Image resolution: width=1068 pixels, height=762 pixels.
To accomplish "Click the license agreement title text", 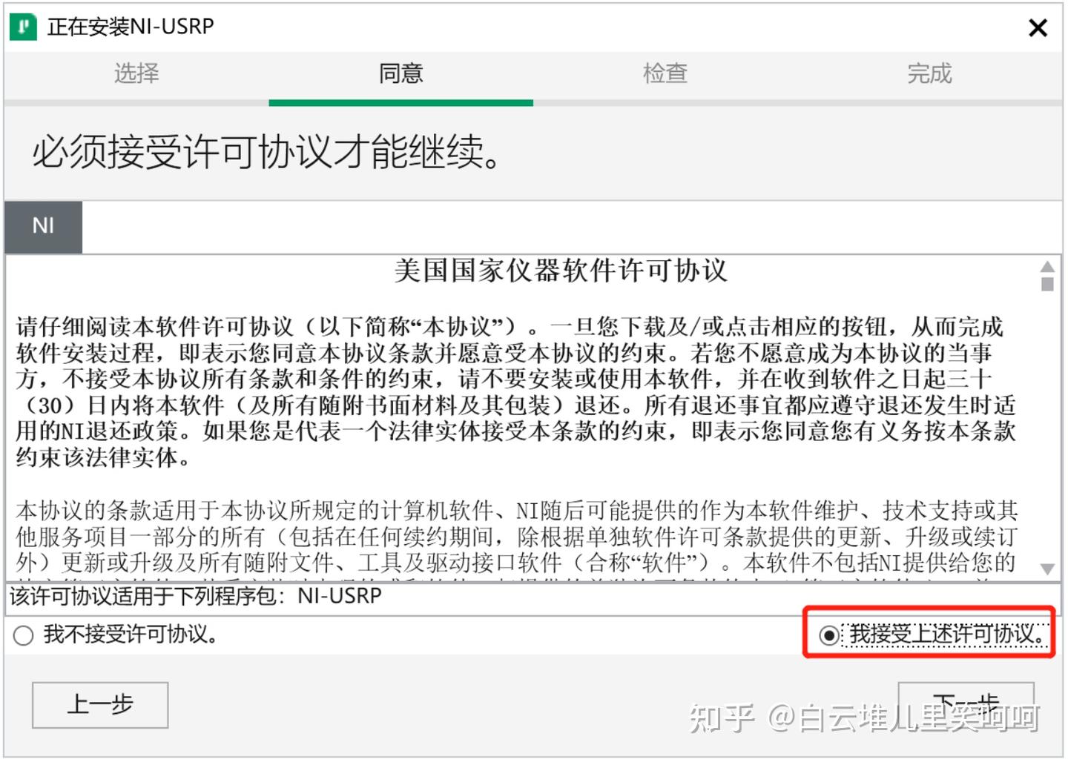I will [x=561, y=271].
